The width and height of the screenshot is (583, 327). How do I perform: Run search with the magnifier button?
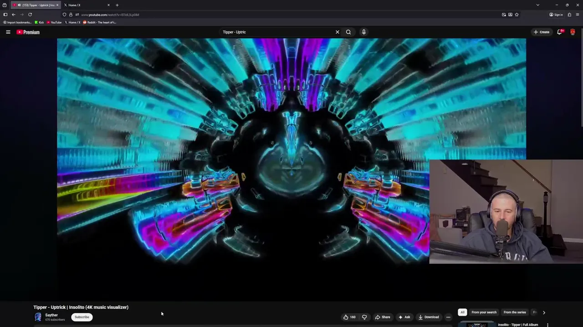[x=348, y=32]
